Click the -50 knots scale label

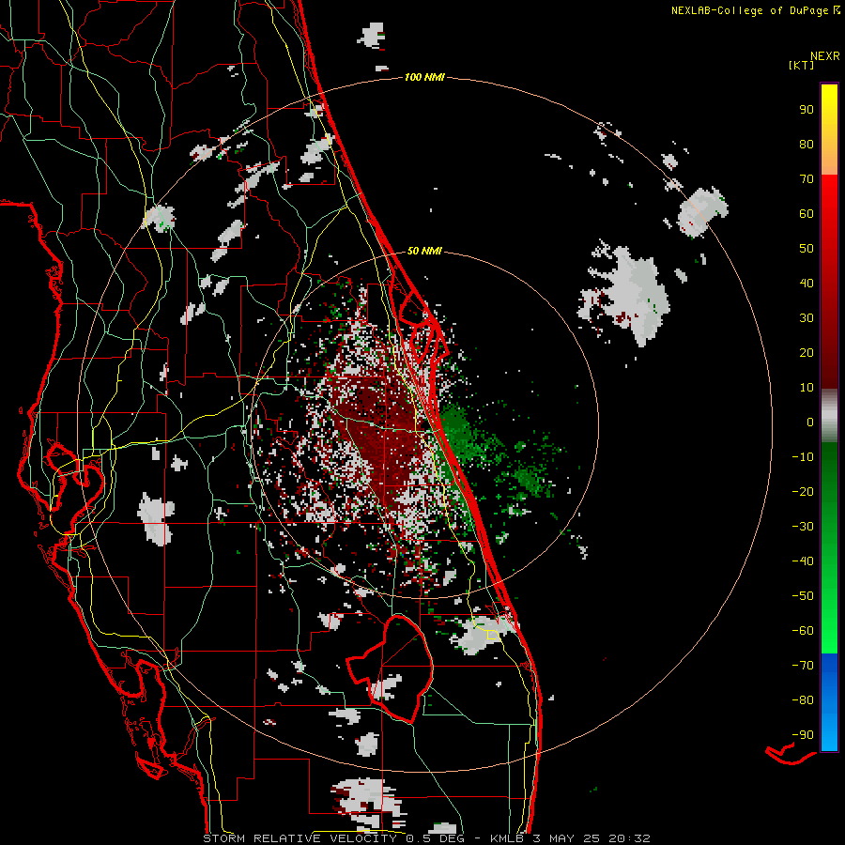click(803, 596)
